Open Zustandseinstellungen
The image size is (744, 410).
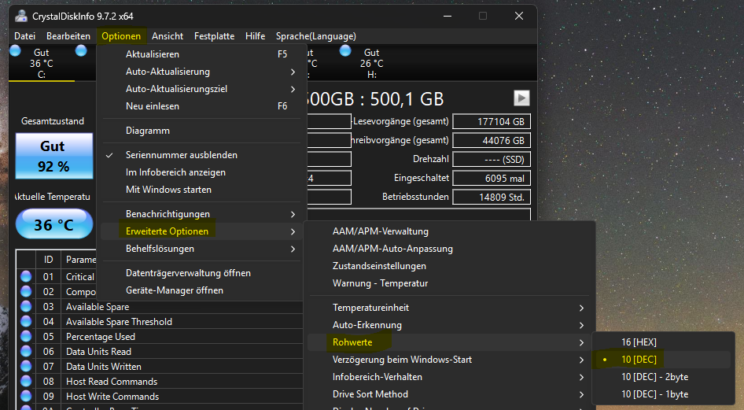pos(449,266)
